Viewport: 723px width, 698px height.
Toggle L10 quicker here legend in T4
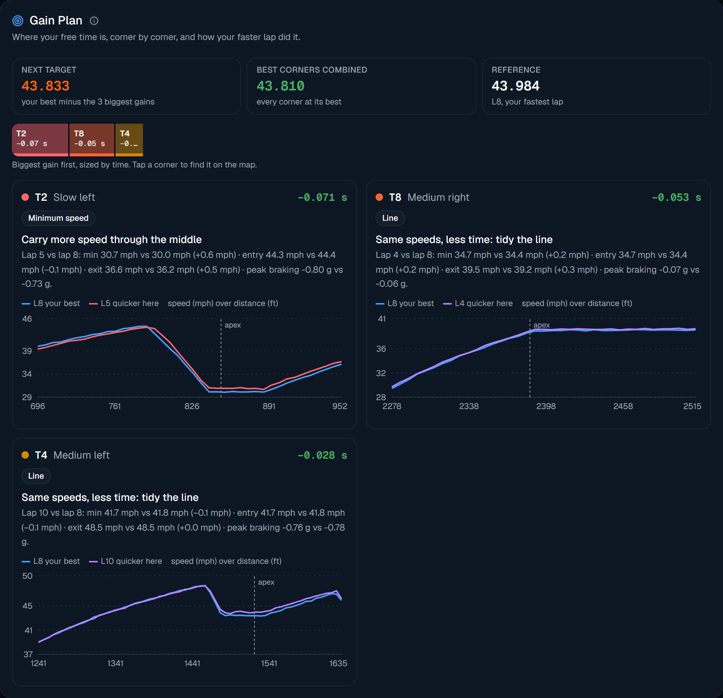point(126,561)
